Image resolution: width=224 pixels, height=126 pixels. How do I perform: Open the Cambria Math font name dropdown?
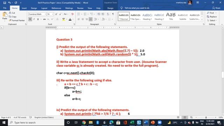click(x=45, y=14)
